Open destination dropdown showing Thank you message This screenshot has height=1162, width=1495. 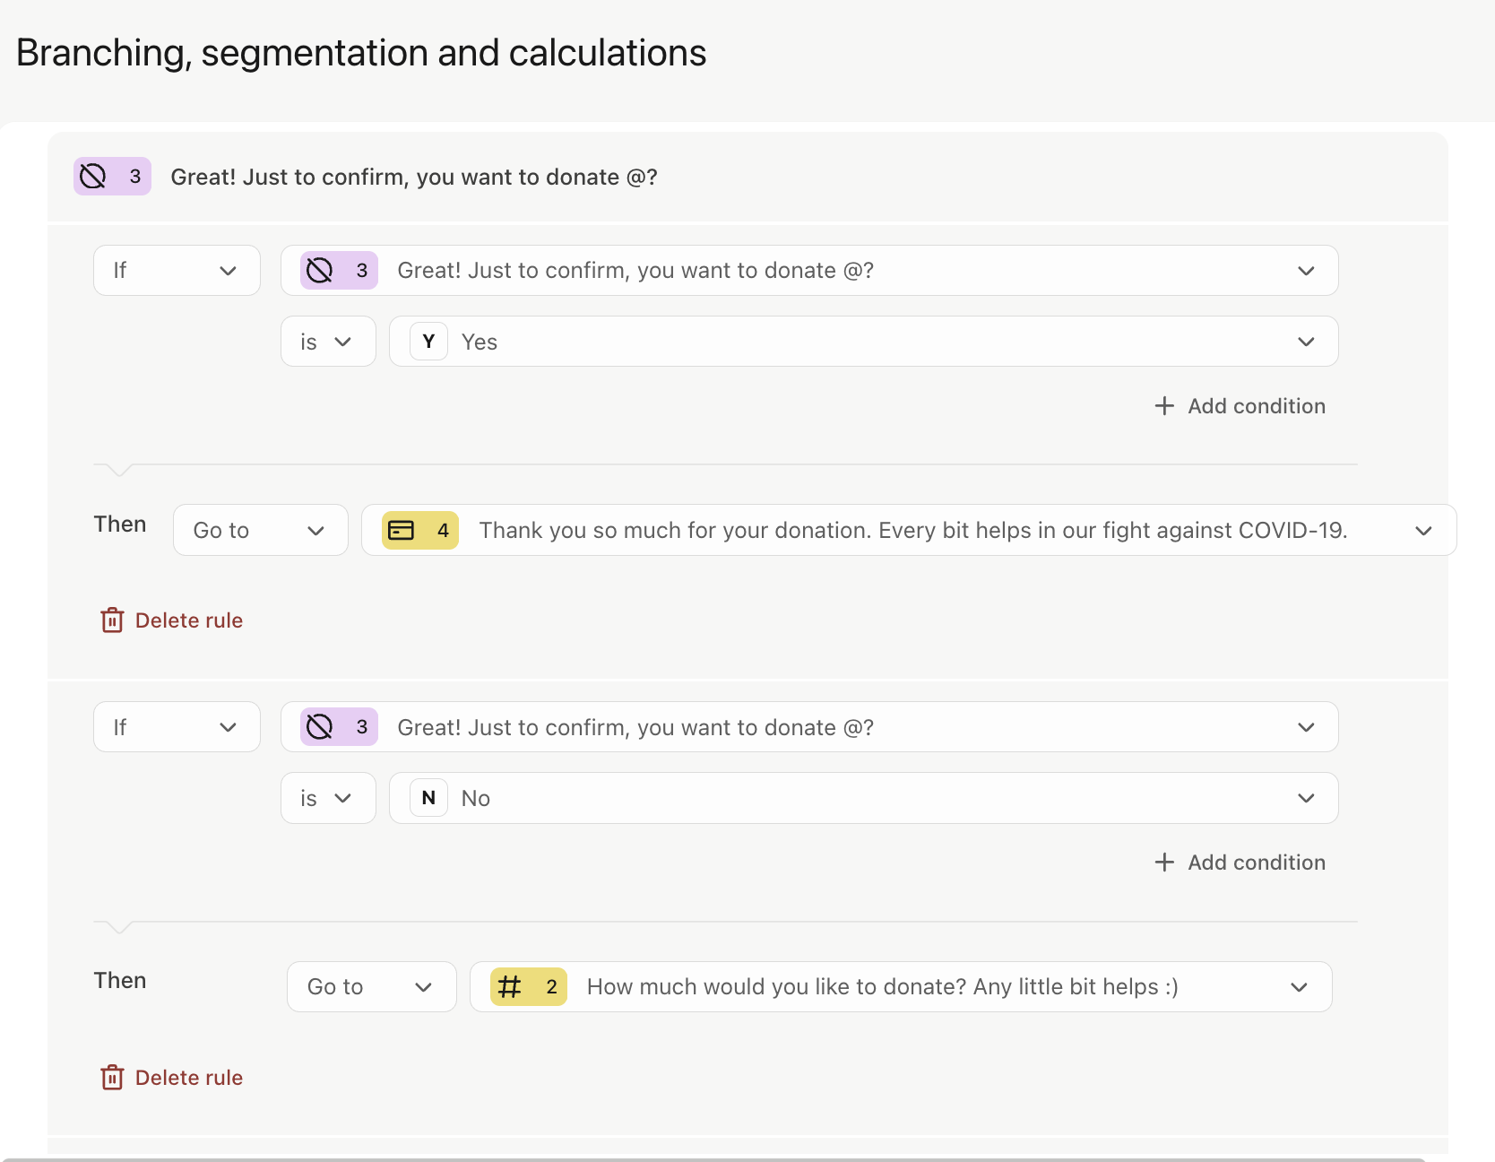(x=909, y=530)
